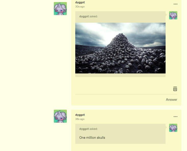Open dyggot blog from second post header
187x151 pixels.
(x=80, y=115)
